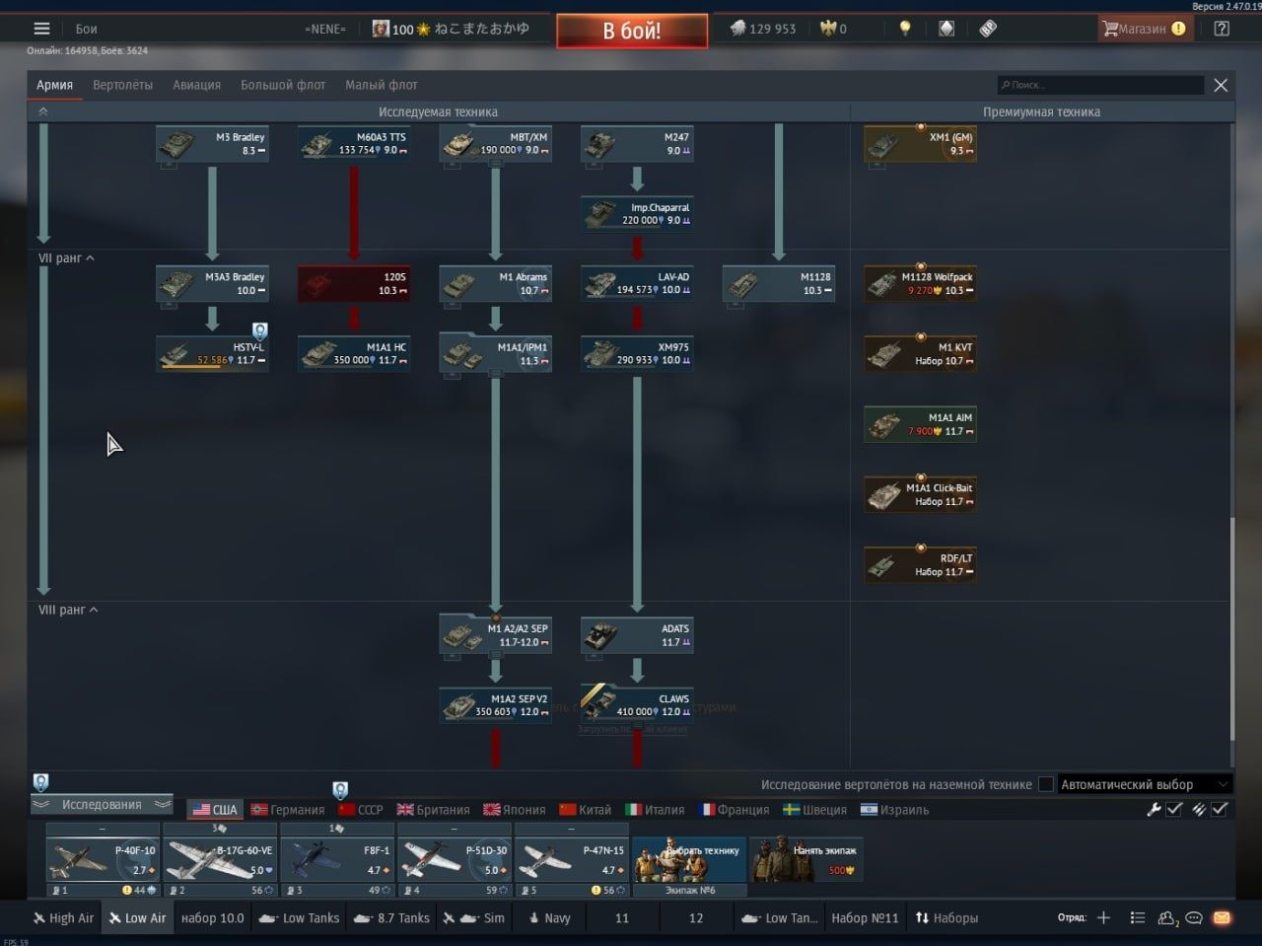Select premium M1 KVT vehicle
Viewport: 1262px width, 946px height.
pyautogui.click(x=921, y=354)
